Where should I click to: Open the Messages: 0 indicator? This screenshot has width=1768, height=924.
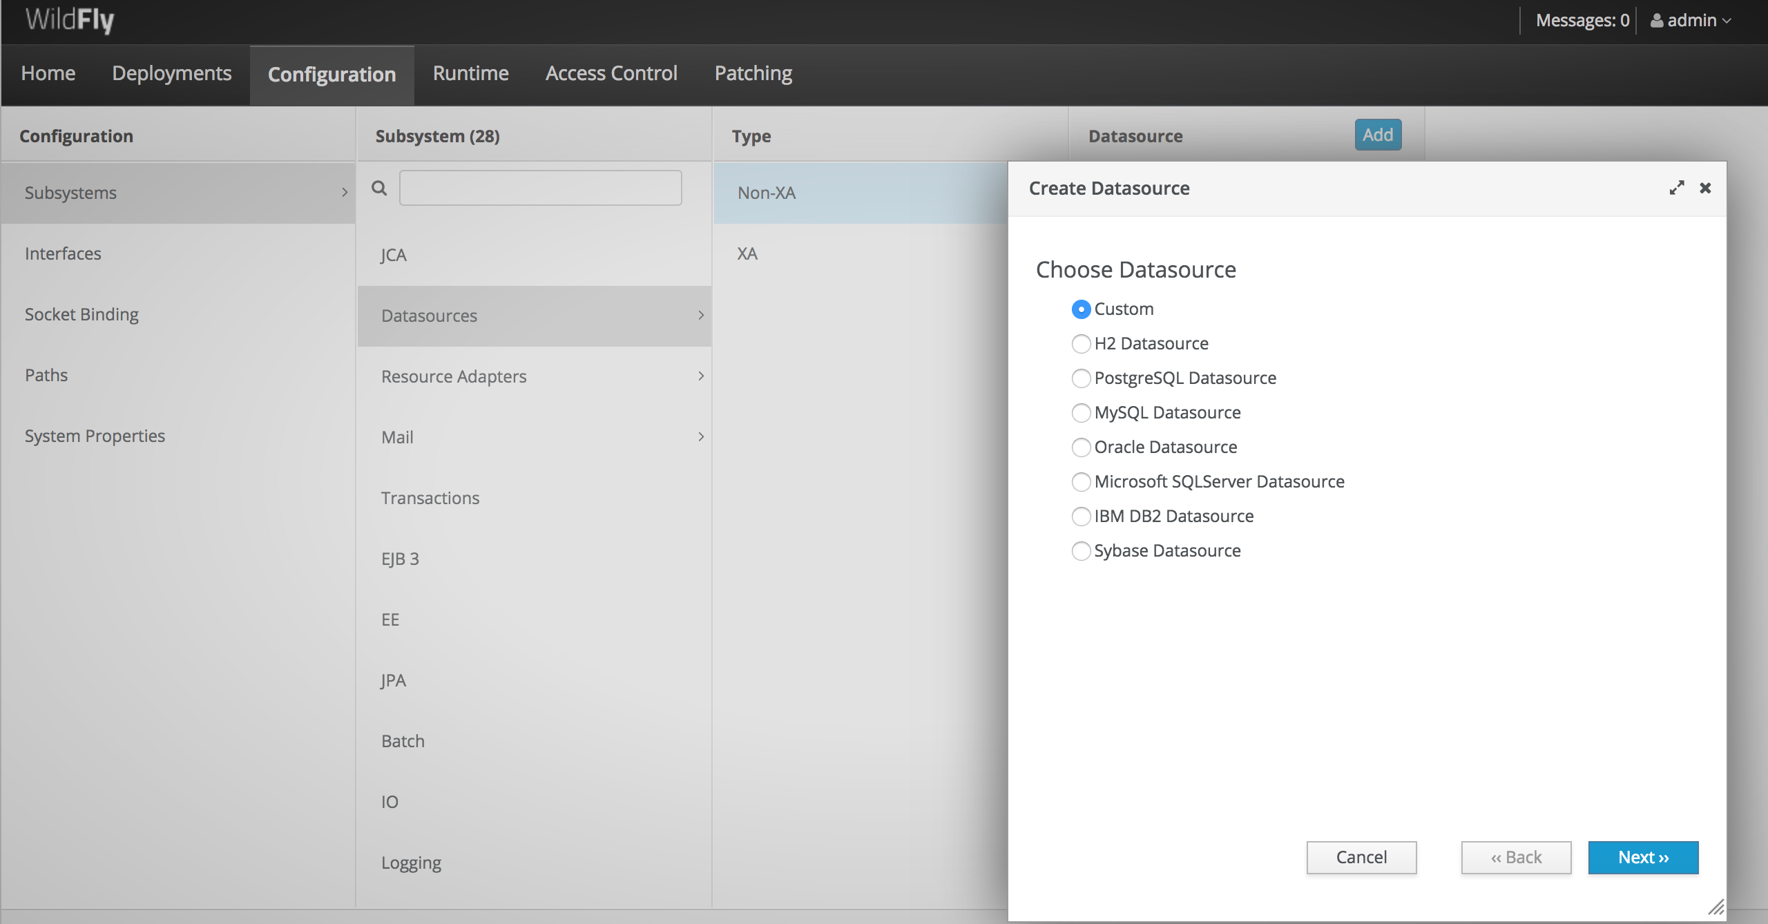pos(1582,21)
